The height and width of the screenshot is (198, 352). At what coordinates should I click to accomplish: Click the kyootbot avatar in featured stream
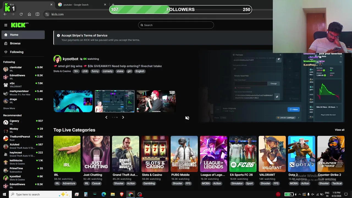[57, 59]
